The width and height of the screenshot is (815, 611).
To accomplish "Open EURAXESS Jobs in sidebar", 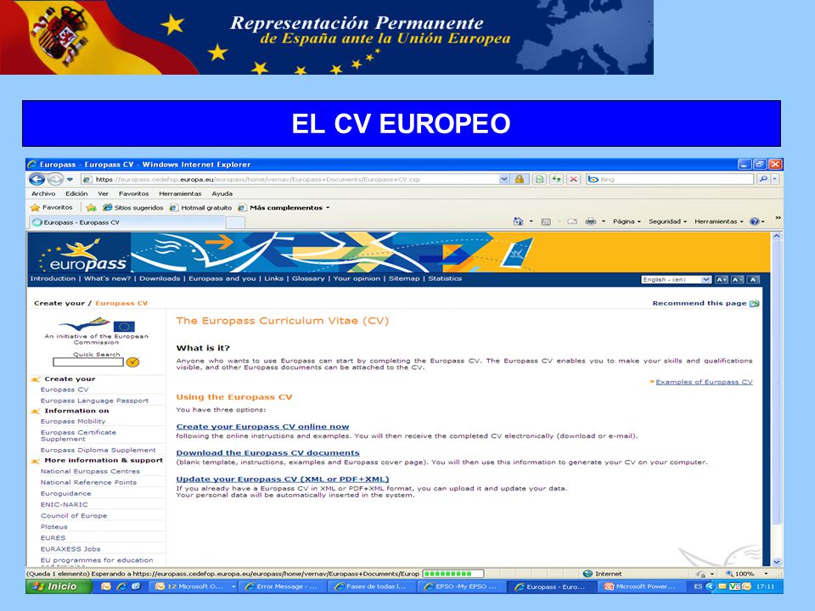I will (70, 549).
